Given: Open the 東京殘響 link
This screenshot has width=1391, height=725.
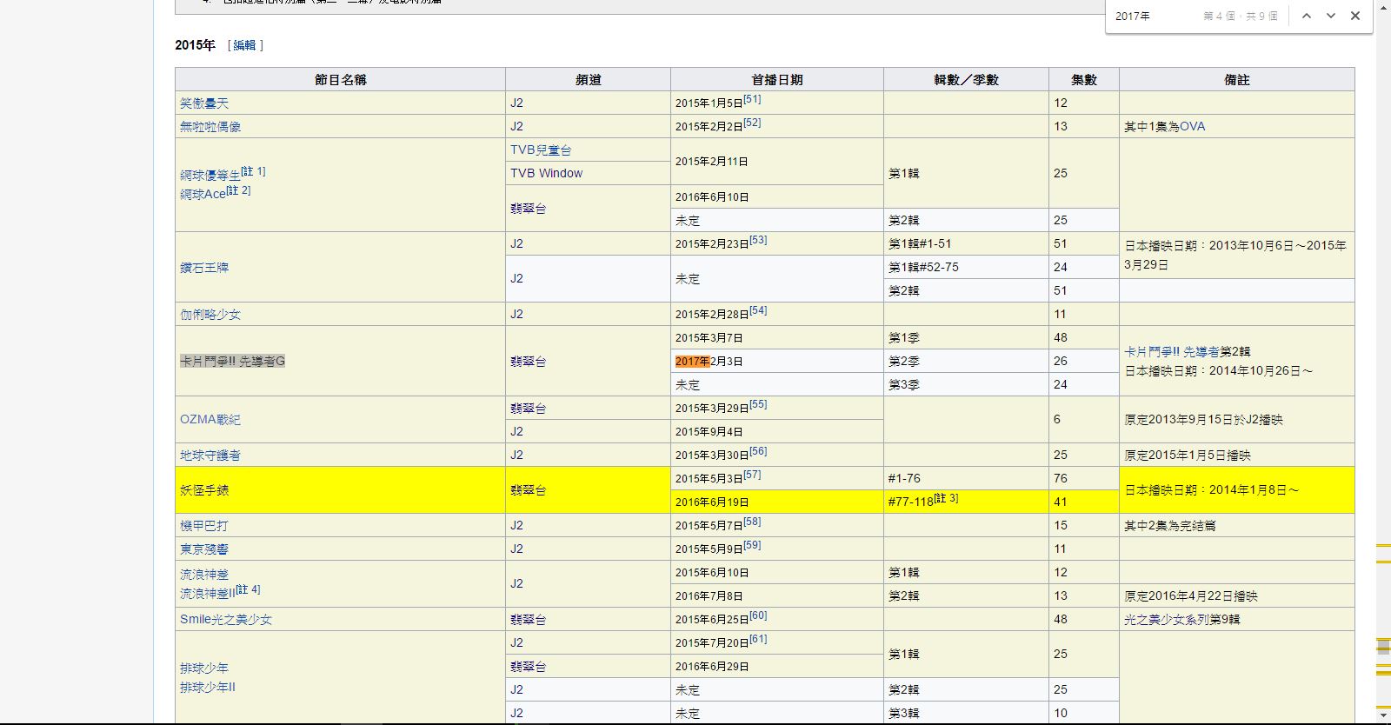Looking at the screenshot, I should (x=204, y=549).
